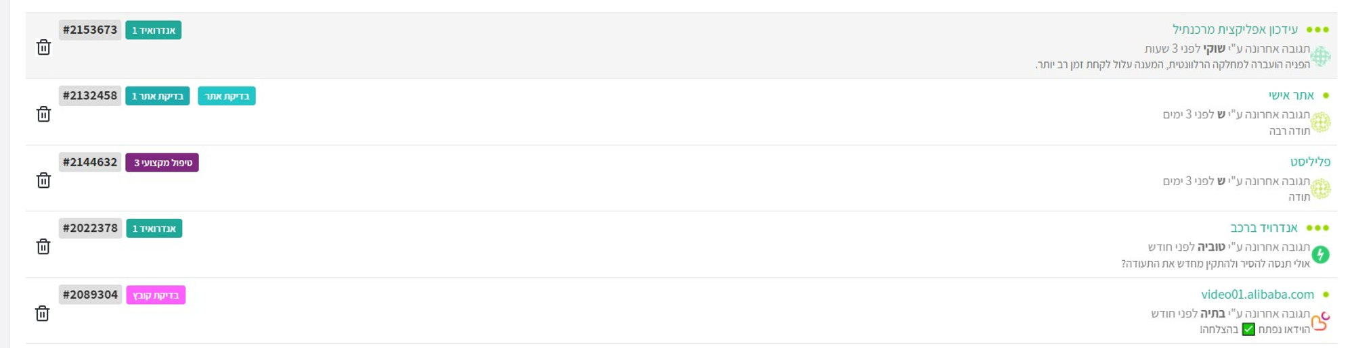Click the user avatar in the פליליסט thread
This screenshot has width=1354, height=348.
1320,189
